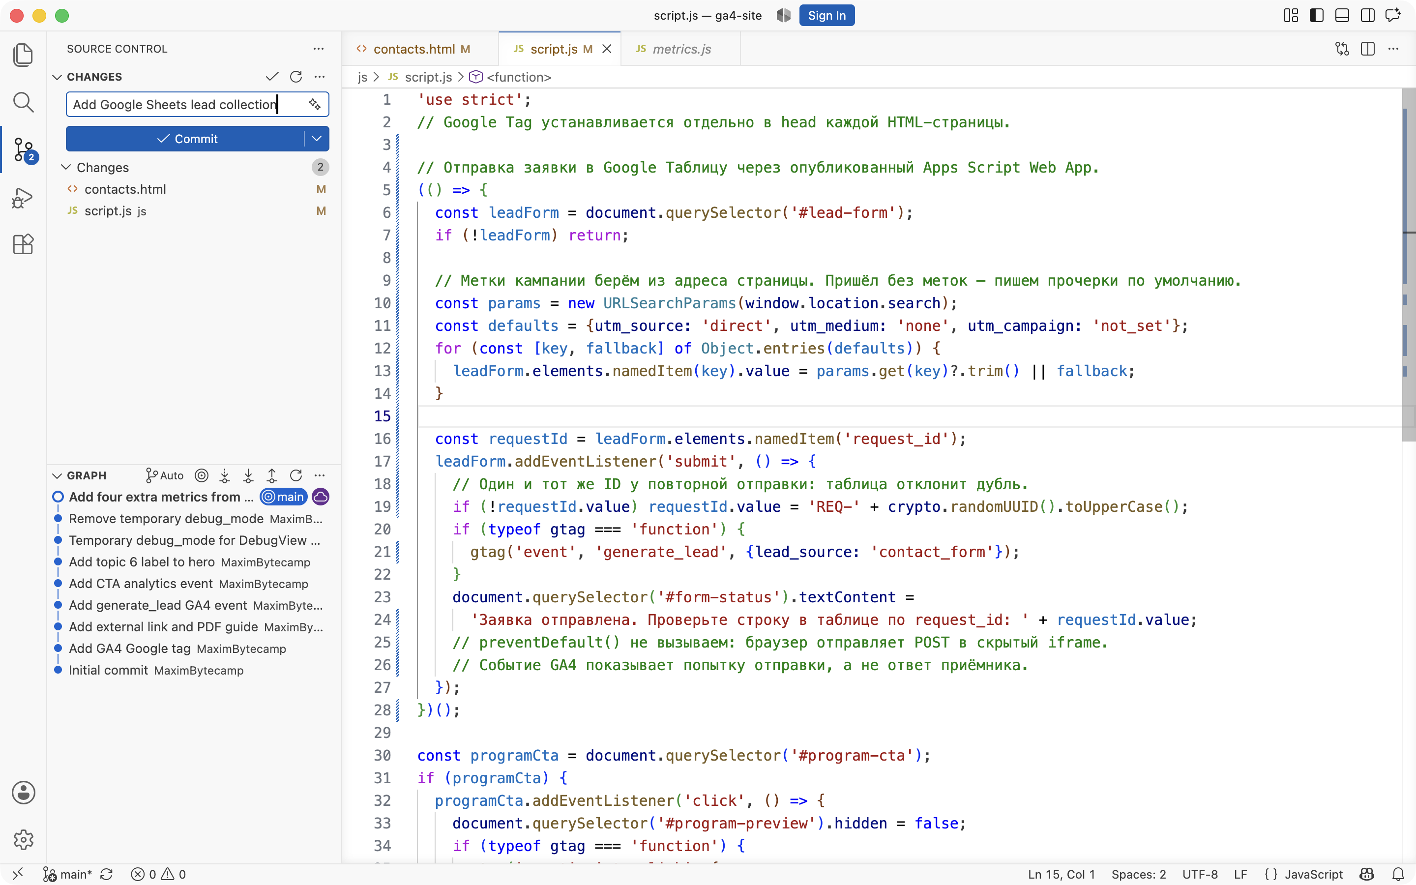Viewport: 1416px width, 885px height.
Task: Toggle bottom panel visibility
Action: 1342,15
